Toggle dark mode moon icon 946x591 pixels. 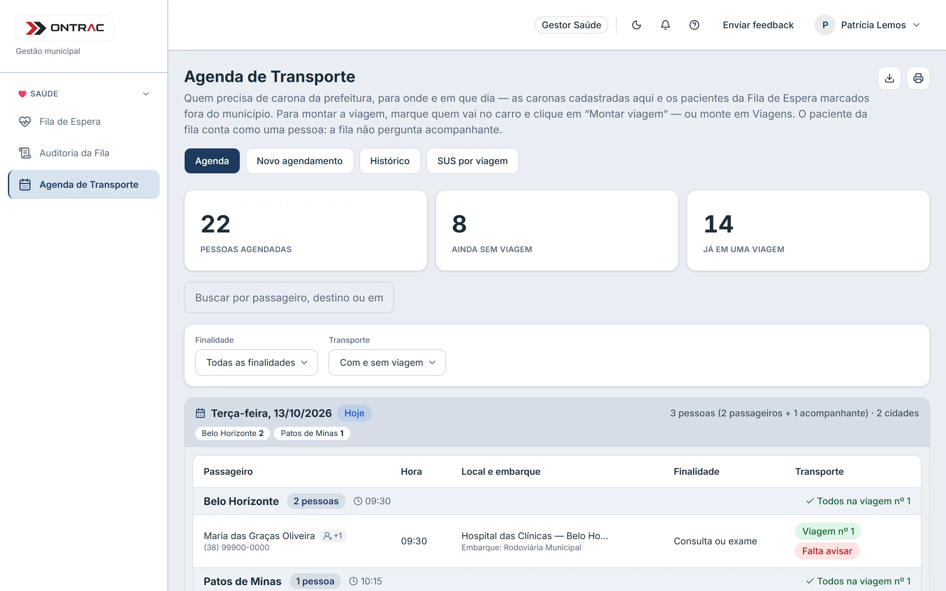point(636,25)
